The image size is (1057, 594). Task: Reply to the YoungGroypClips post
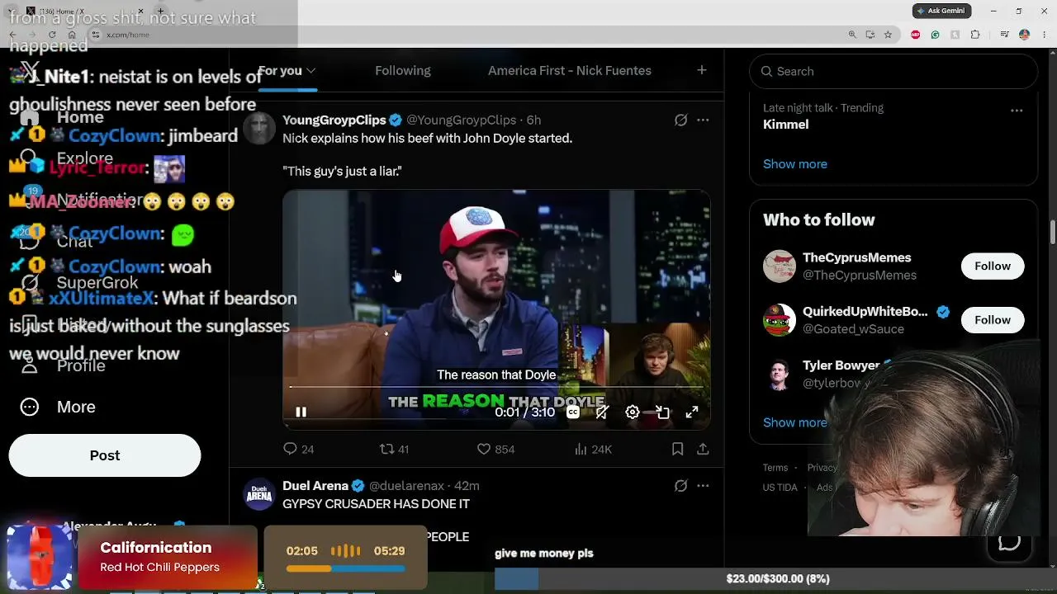pyautogui.click(x=298, y=449)
